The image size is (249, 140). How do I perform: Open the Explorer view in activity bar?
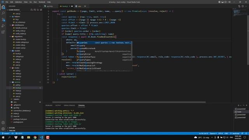coord(3,7)
